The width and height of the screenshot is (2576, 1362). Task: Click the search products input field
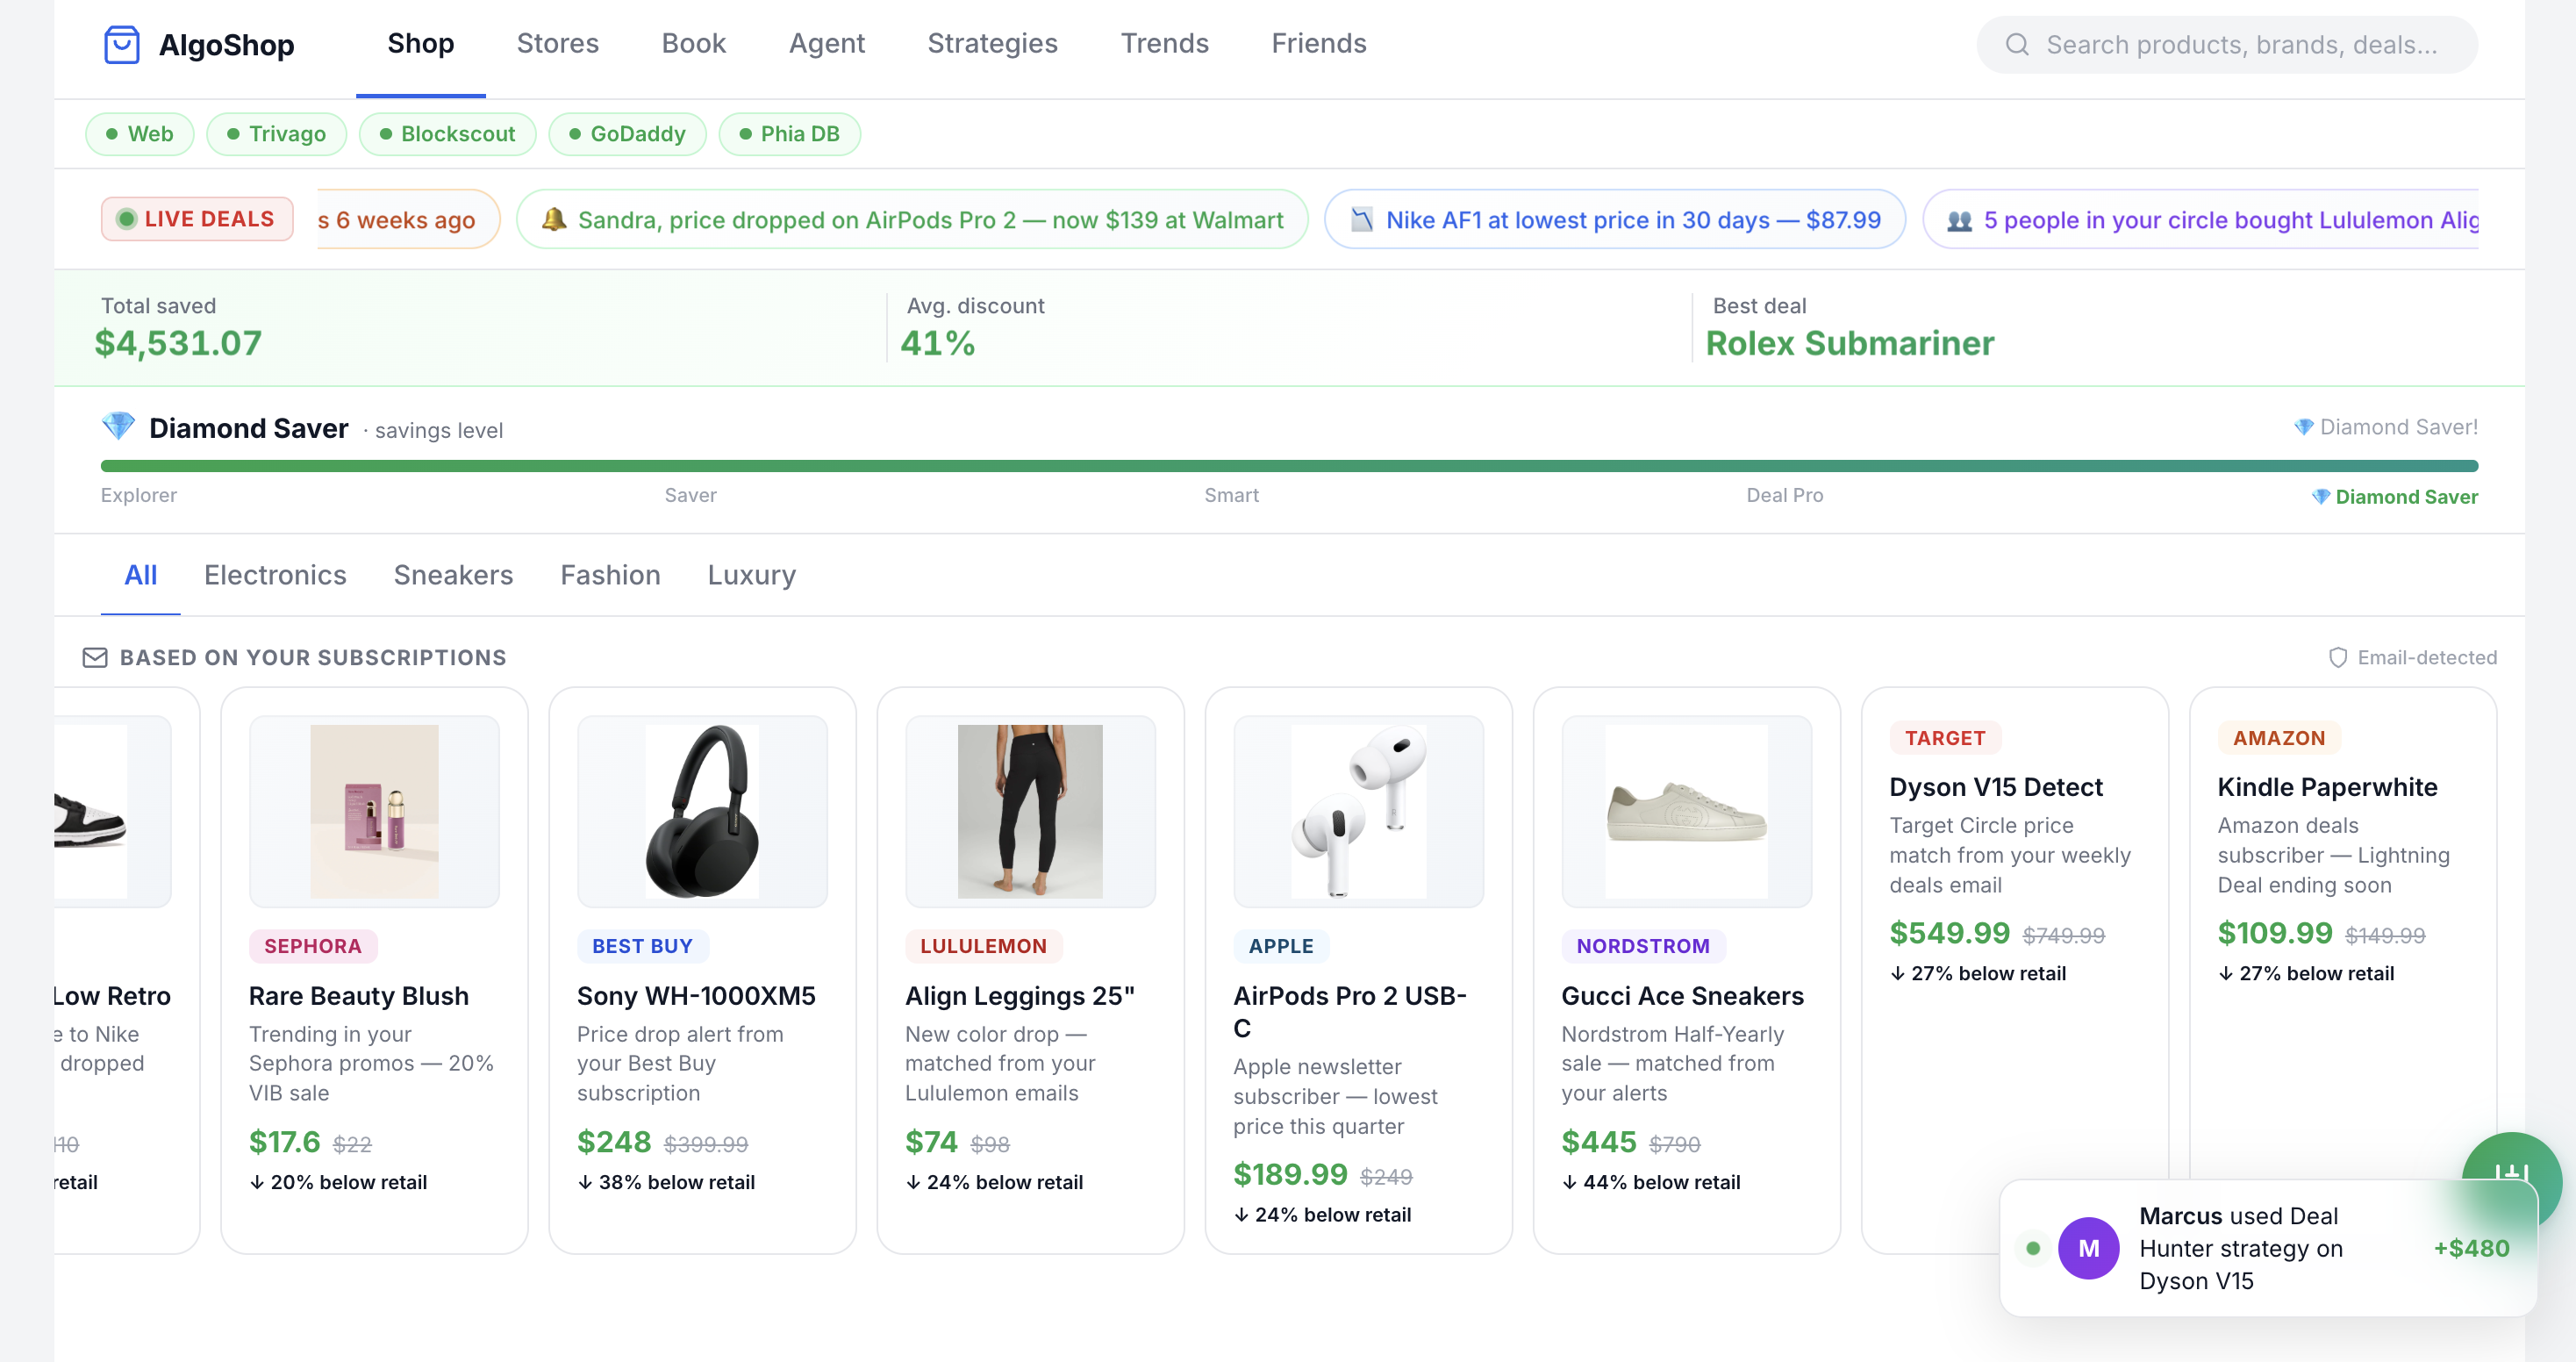click(2241, 45)
